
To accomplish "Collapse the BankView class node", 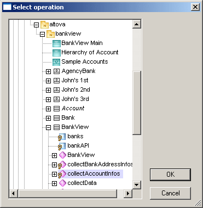I will point(48,127).
